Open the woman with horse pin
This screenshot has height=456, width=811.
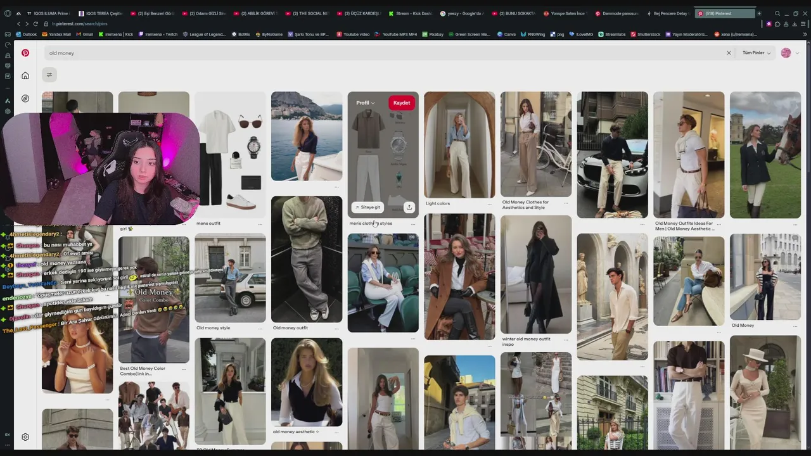click(x=765, y=155)
